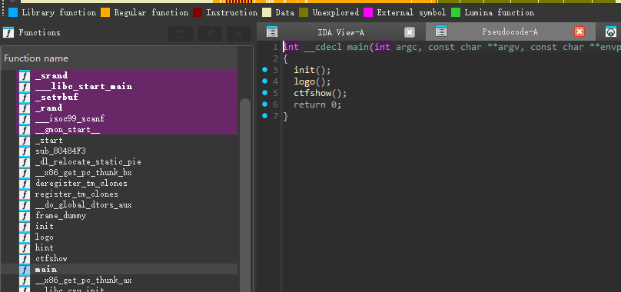Toggle breakpoint dot on line 3
Image resolution: width=621 pixels, height=292 pixels.
point(264,70)
